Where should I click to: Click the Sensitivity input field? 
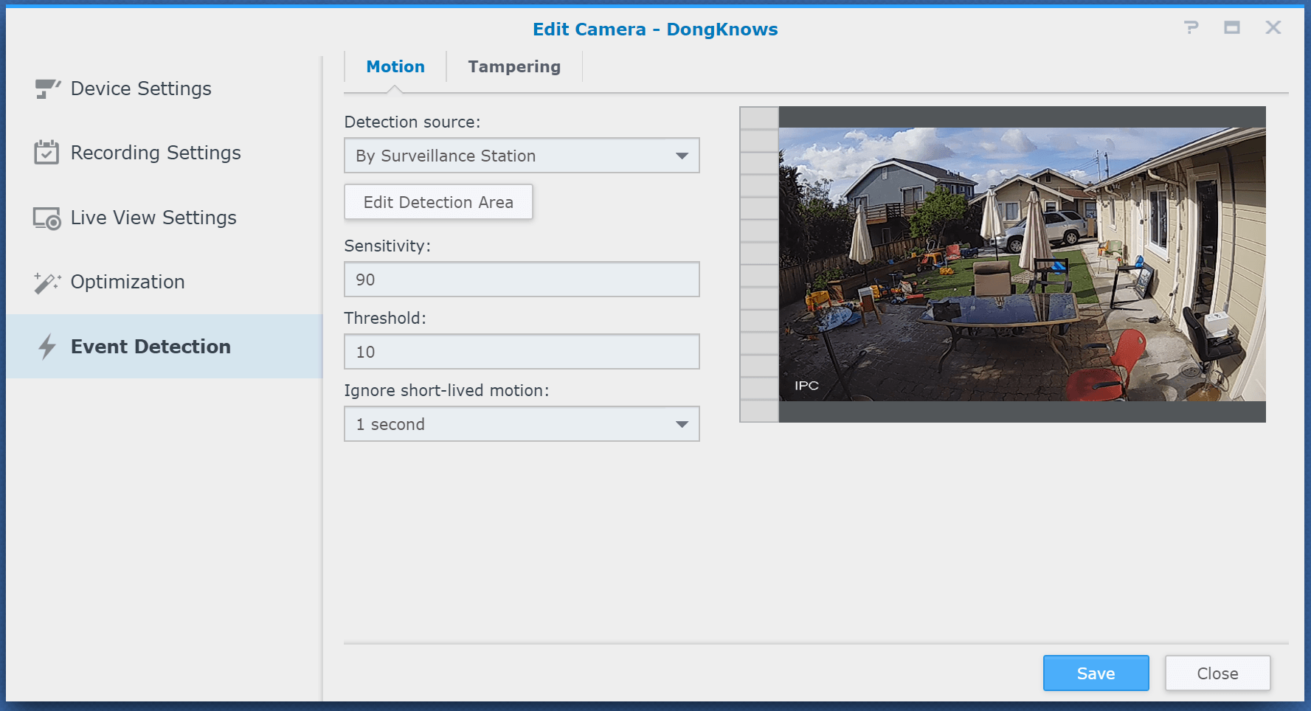point(521,280)
